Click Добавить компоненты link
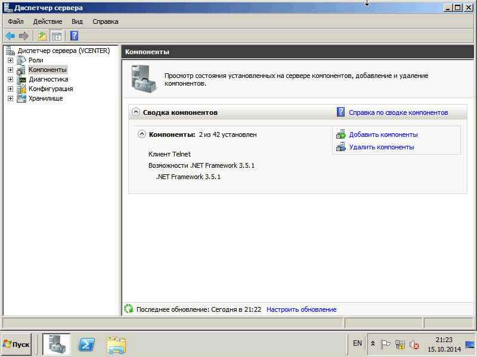Image resolution: width=477 pixels, height=357 pixels. coord(383,134)
